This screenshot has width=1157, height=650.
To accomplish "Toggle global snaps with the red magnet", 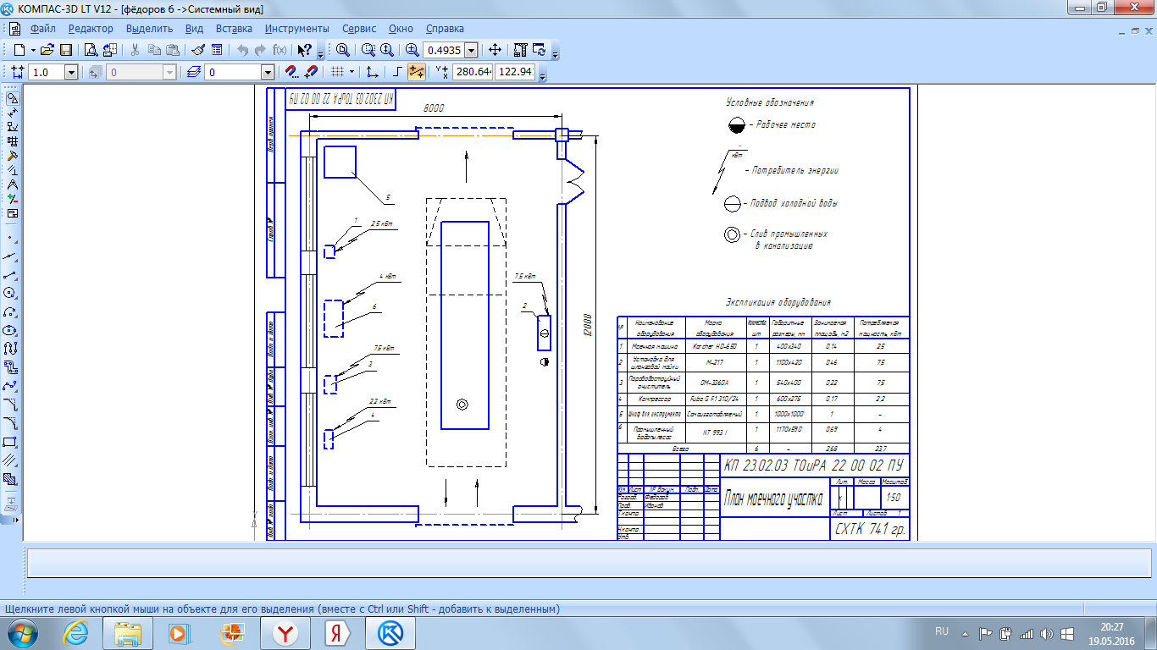I will point(311,72).
